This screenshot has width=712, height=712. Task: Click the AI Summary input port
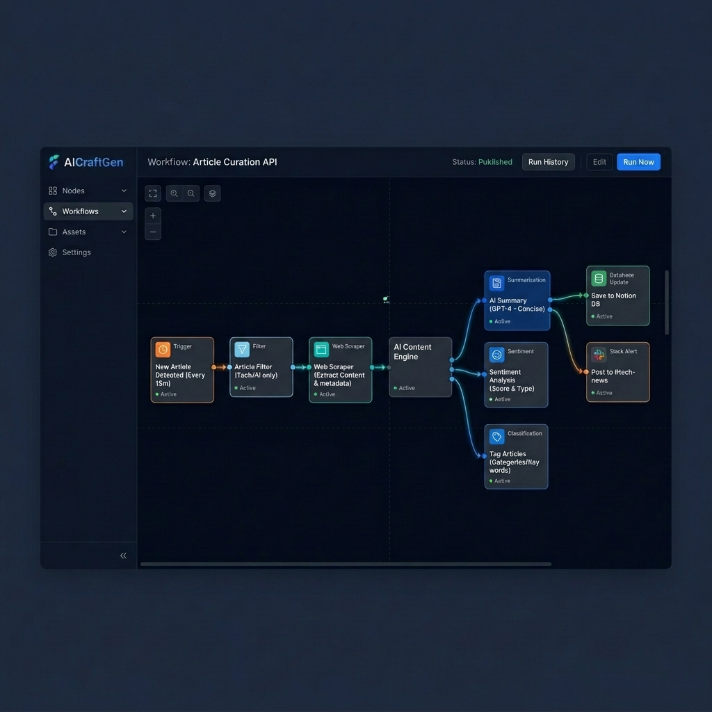point(484,300)
